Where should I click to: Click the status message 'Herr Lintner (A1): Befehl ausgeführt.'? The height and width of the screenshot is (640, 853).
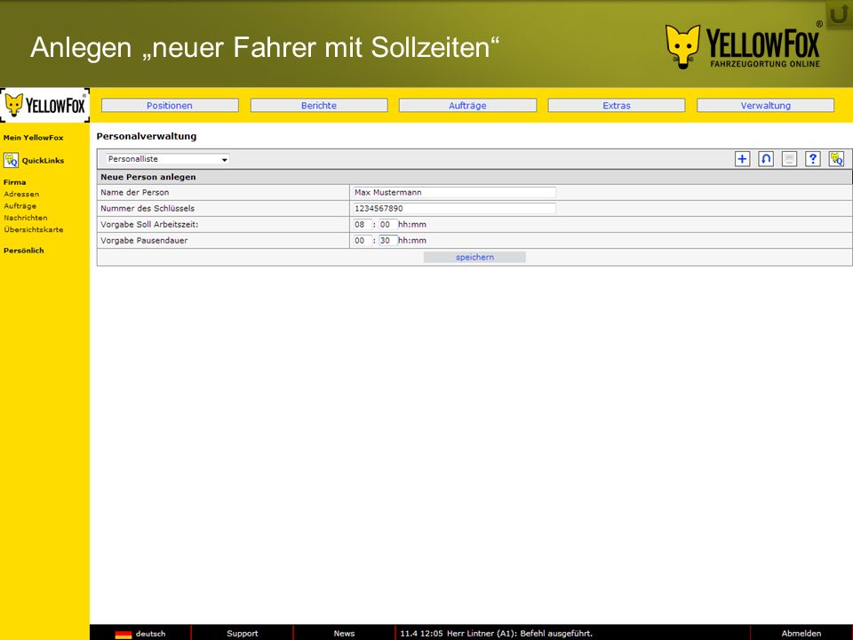tap(520, 634)
